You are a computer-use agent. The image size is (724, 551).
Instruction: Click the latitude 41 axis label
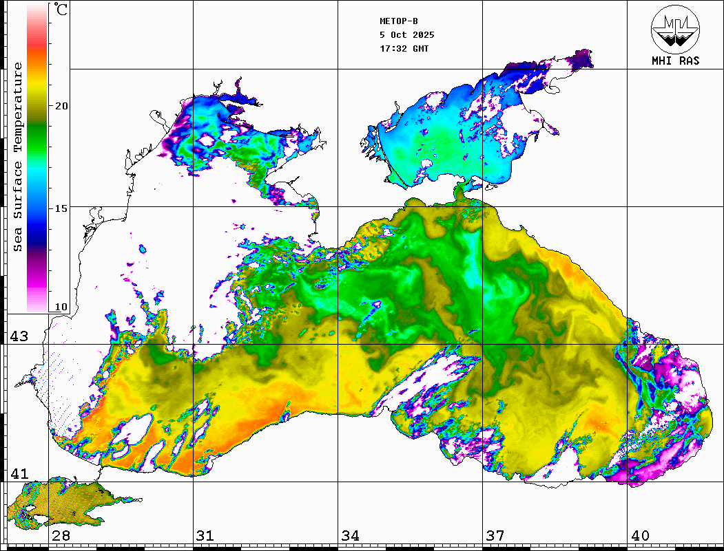[x=19, y=474]
